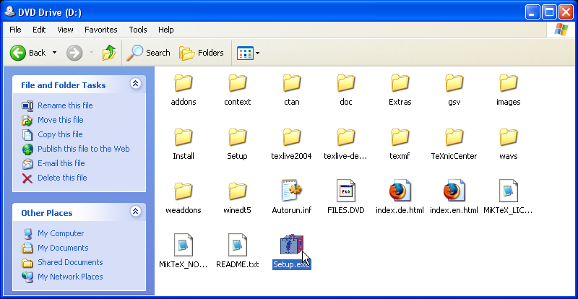This screenshot has height=299, width=578.
Task: Toggle the Folders pane button
Action: pyautogui.click(x=202, y=53)
